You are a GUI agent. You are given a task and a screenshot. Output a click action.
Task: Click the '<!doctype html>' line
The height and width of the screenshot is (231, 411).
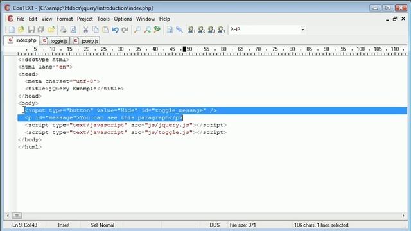pos(44,60)
